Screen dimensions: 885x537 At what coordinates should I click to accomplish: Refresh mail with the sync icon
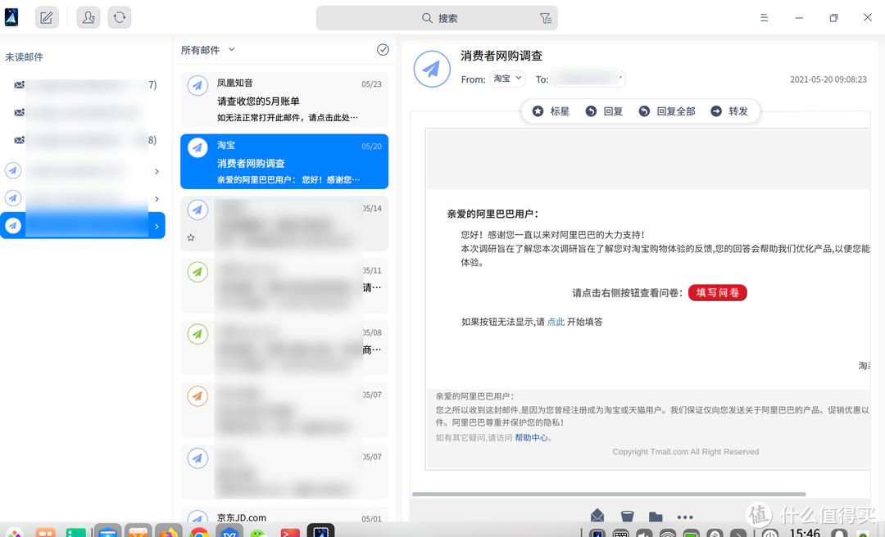[x=120, y=16]
